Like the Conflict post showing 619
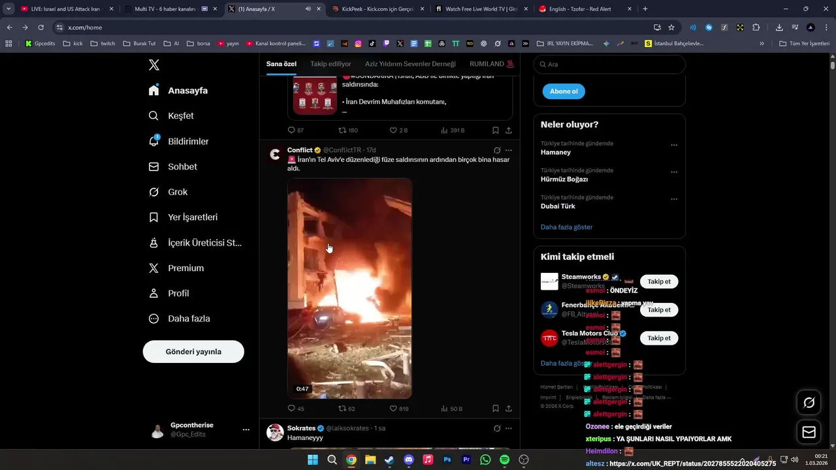The width and height of the screenshot is (836, 470). coord(399,409)
